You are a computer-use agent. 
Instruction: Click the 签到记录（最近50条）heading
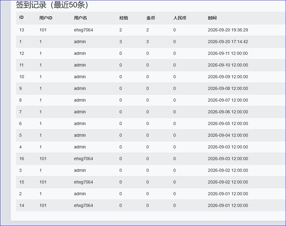pos(52,5)
